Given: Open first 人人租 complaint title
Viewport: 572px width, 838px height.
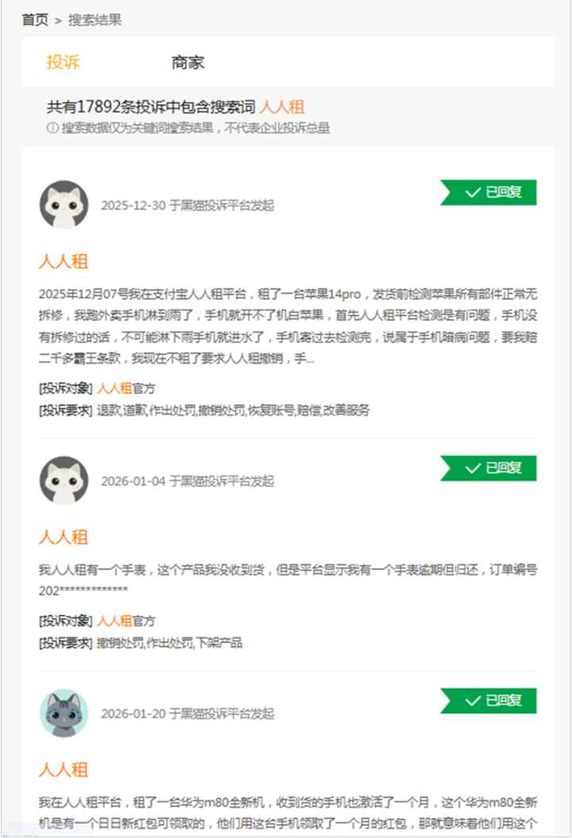Looking at the screenshot, I should [64, 262].
